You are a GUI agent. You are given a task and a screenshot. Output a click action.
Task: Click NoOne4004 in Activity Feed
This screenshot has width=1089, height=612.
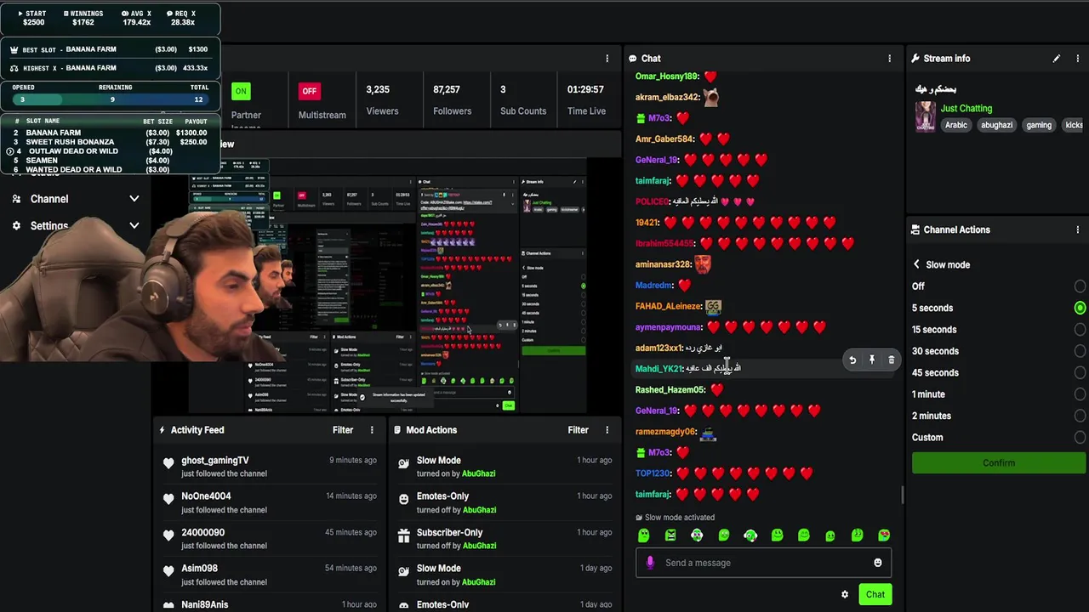coord(206,496)
